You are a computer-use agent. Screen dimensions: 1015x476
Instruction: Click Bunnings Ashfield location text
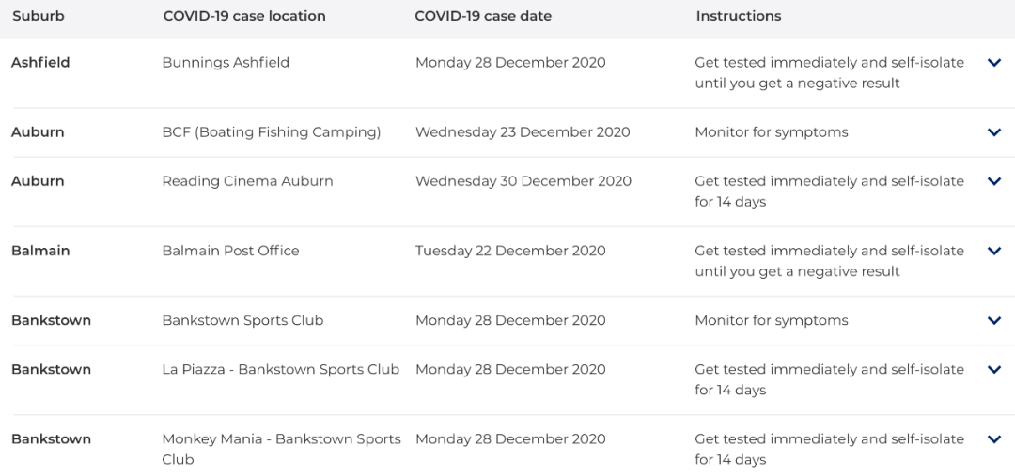pos(226,63)
